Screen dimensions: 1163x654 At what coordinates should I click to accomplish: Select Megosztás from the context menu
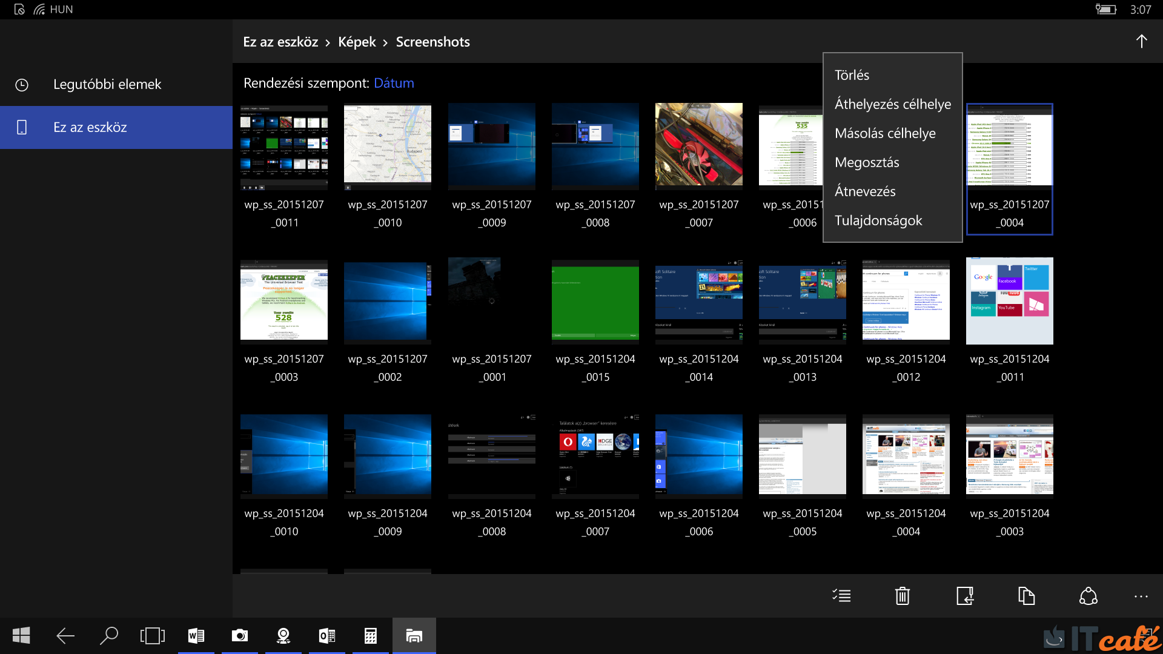867,162
